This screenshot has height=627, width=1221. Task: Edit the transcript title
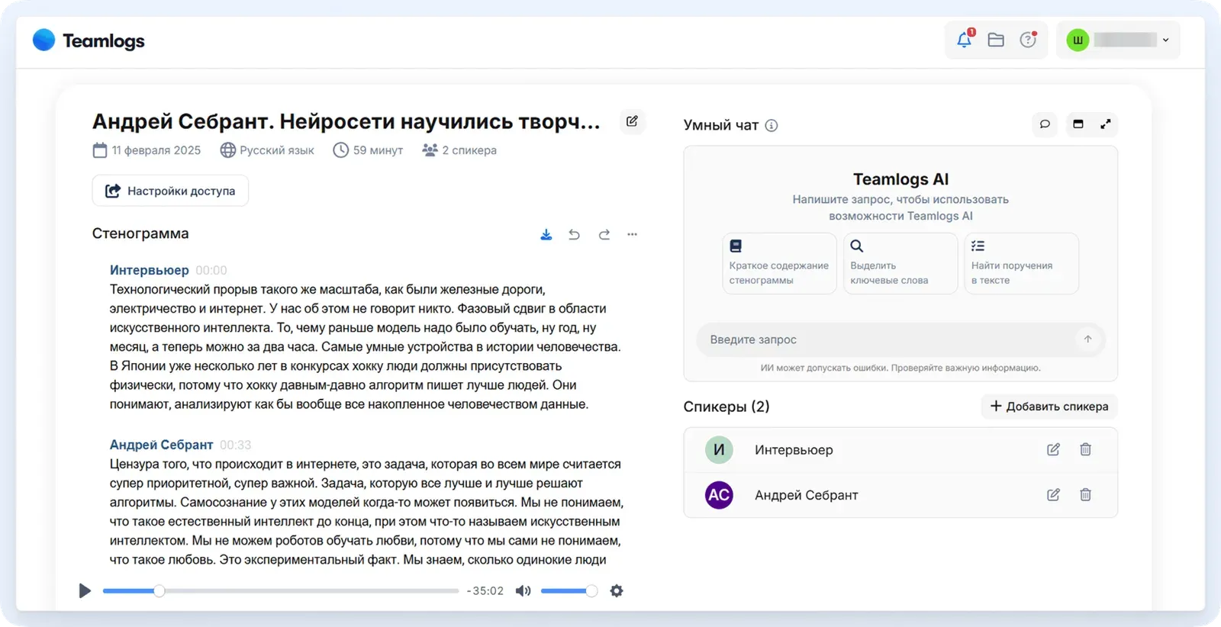632,121
